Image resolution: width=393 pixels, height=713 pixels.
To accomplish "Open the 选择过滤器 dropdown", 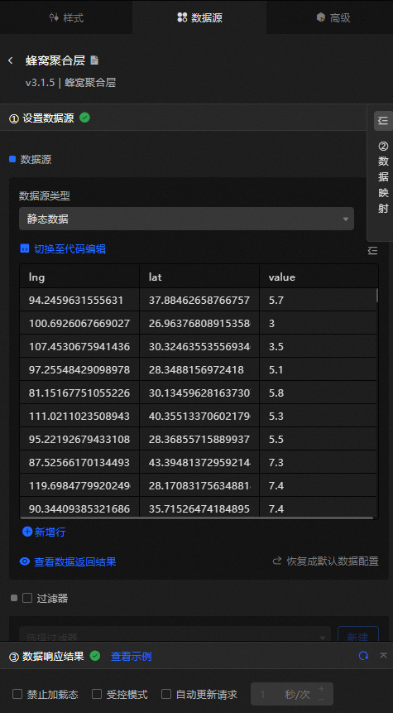I will [175, 634].
